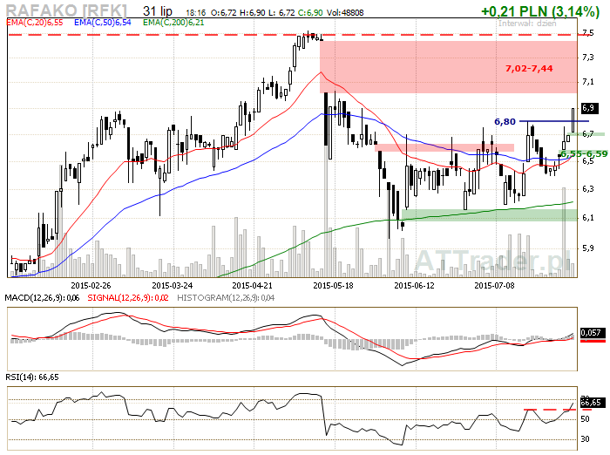The width and height of the screenshot is (610, 455).
Task: Click the blue '6,80' level label
Action: [x=505, y=122]
